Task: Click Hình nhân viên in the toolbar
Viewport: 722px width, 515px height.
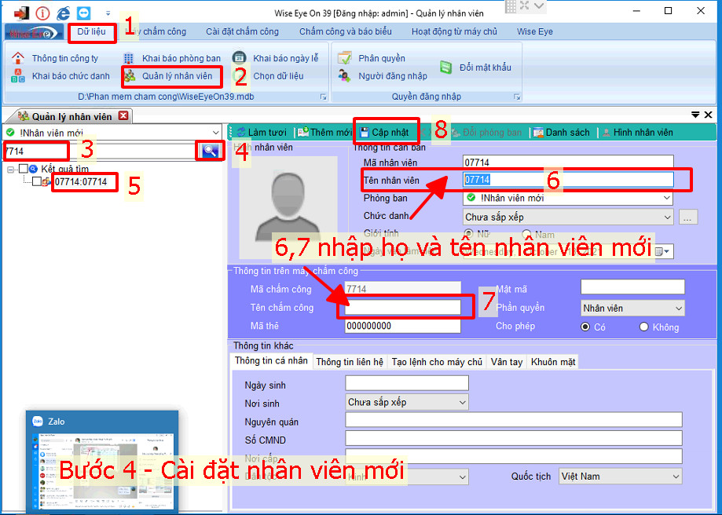Action: click(638, 133)
